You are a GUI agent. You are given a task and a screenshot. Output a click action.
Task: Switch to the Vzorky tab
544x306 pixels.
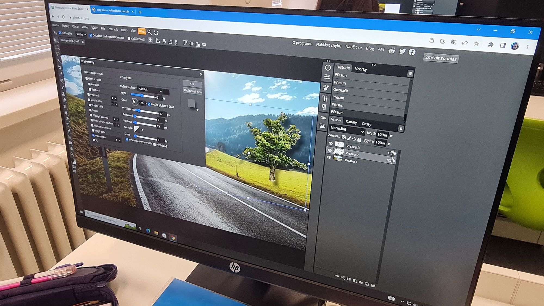[361, 69]
